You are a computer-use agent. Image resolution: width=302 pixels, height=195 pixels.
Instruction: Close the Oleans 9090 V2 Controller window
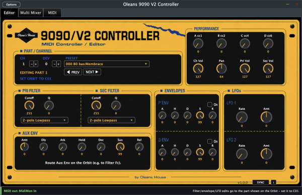click(x=297, y=4)
